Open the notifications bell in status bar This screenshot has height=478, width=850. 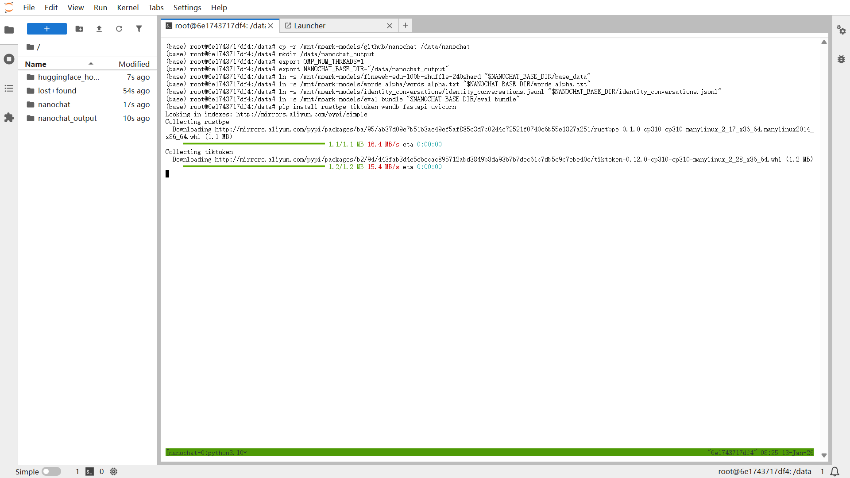click(x=835, y=471)
